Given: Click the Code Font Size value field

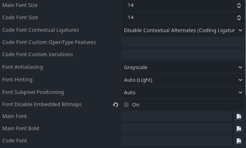Looking at the screenshot, I should pyautogui.click(x=179, y=18).
